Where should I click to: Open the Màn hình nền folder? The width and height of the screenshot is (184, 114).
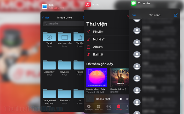pyautogui.click(x=65, y=37)
